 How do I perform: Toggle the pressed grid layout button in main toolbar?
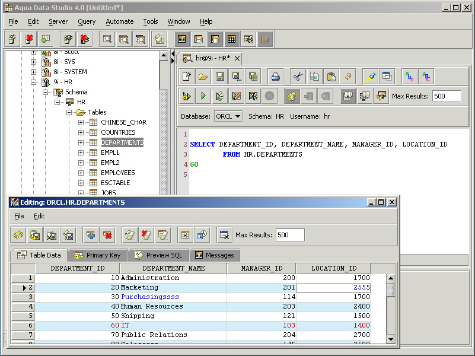coord(232,39)
